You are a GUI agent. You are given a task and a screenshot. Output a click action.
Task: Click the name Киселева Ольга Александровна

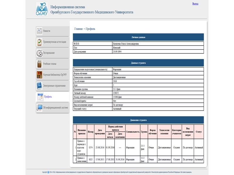tap(126, 44)
